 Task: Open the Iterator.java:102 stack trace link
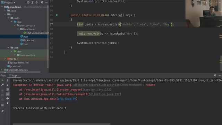pos(96,90)
